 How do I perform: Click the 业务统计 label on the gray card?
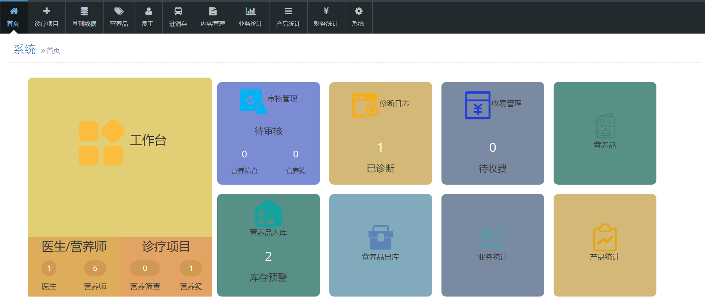click(493, 257)
